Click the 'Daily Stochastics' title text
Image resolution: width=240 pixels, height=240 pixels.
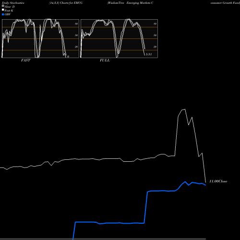tap(13, 3)
